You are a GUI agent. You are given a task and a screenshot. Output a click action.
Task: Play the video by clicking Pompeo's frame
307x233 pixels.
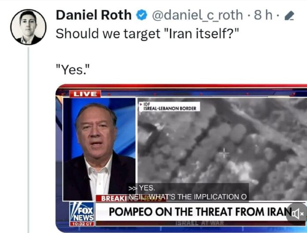click(99, 149)
